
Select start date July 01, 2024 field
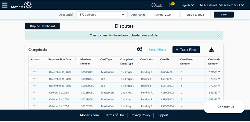[x=163, y=15]
